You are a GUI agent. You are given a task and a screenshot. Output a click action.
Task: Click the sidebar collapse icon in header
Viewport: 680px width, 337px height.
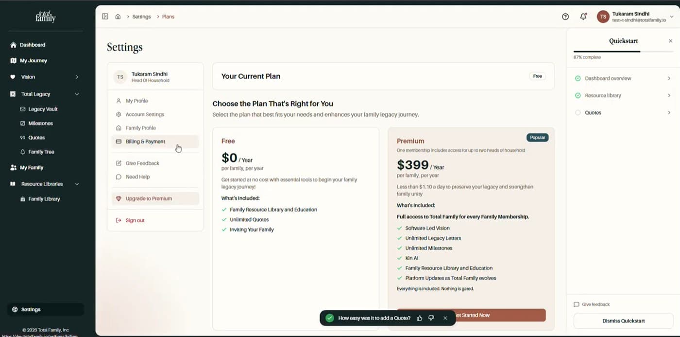(x=105, y=17)
